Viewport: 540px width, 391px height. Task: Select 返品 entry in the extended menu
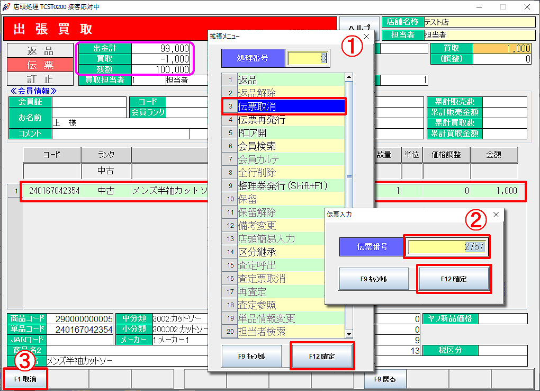click(291, 80)
